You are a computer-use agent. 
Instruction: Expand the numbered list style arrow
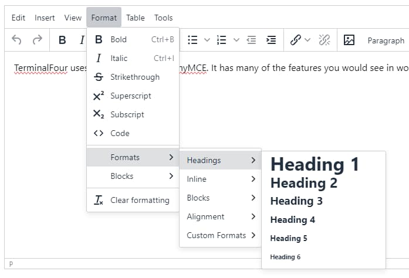pos(236,40)
